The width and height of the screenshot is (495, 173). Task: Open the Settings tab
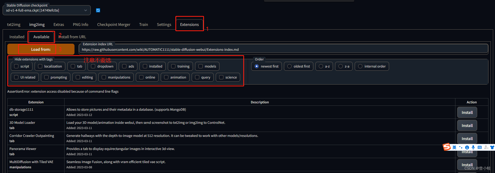coord(164,25)
